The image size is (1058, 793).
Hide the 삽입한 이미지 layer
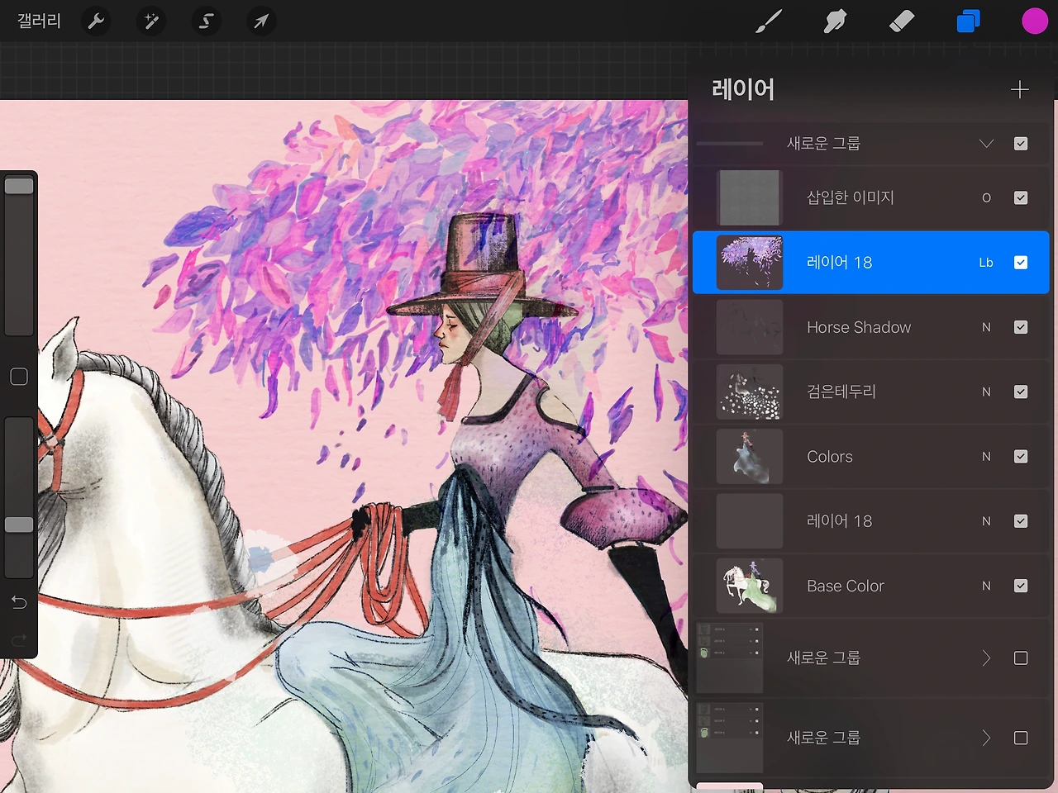1021,197
